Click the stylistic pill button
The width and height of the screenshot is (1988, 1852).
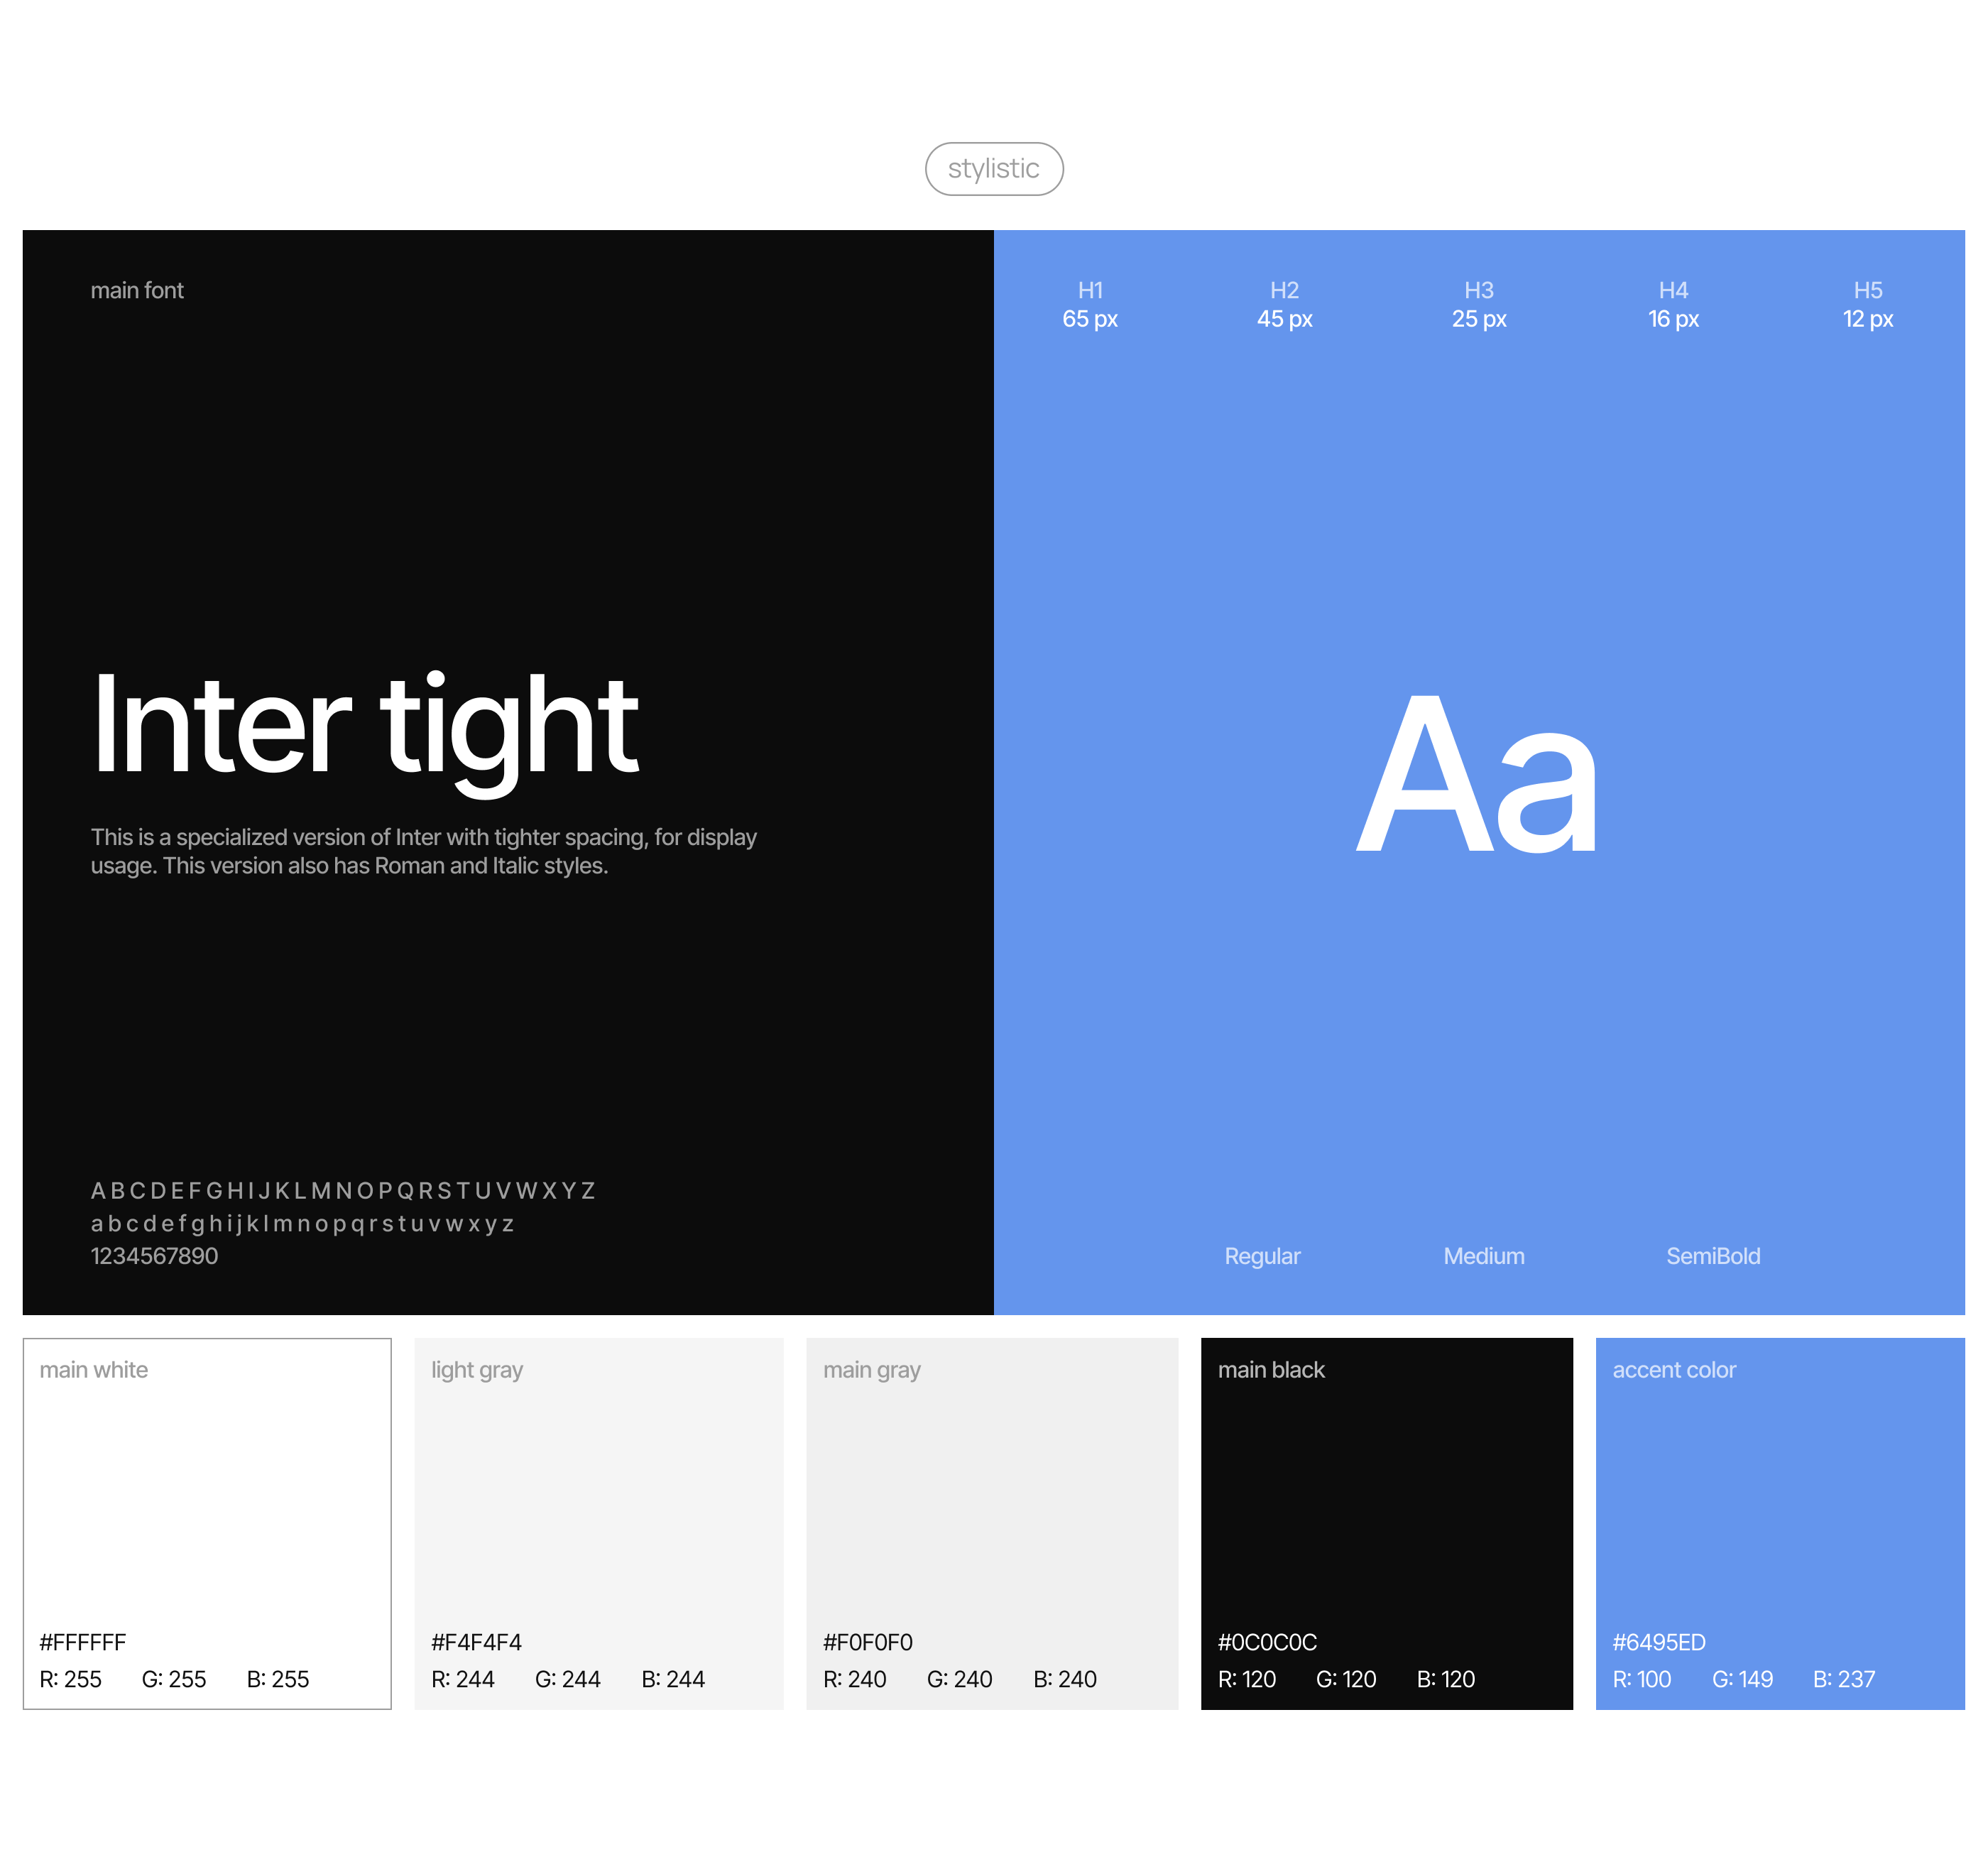993,169
